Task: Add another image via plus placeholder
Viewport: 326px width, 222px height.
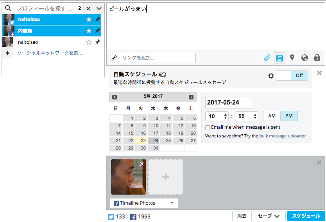Action: (x=166, y=177)
